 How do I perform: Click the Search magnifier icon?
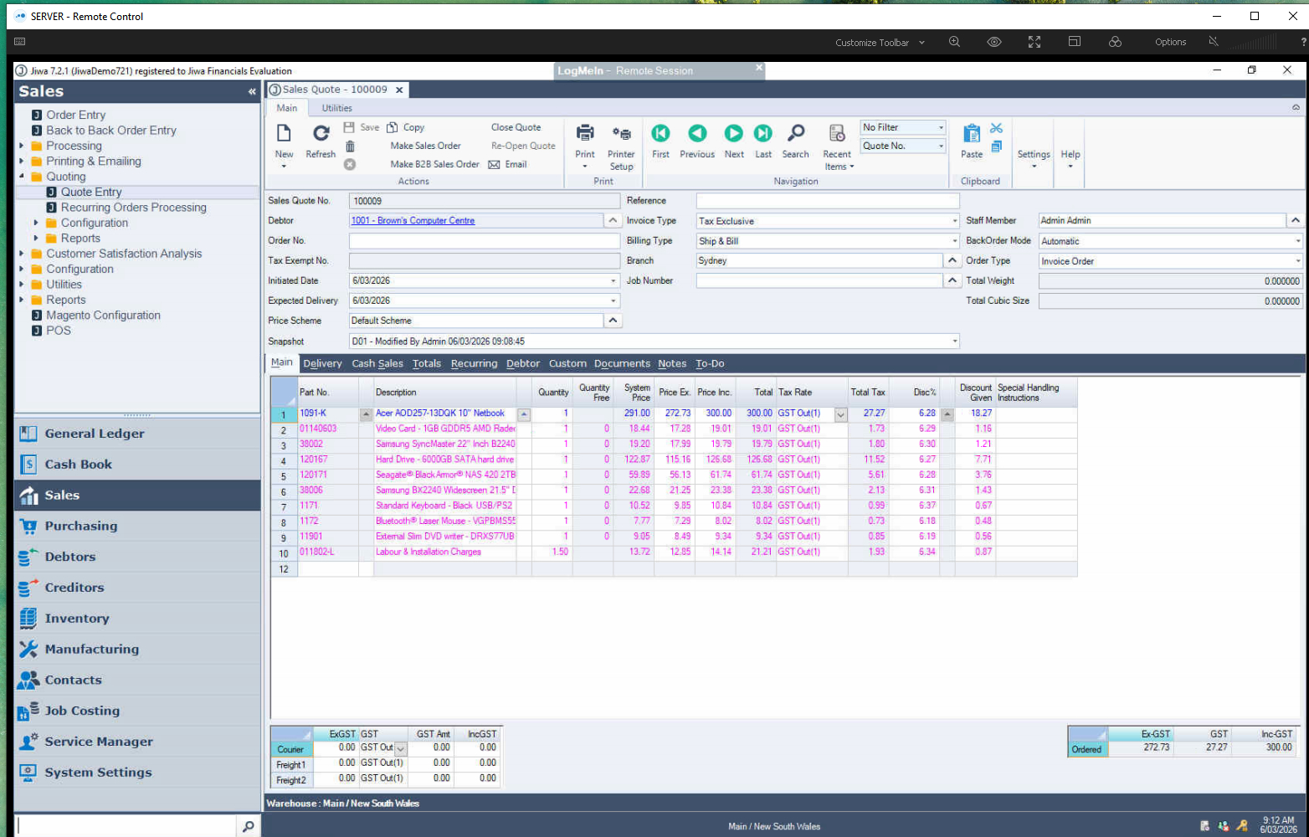point(795,134)
